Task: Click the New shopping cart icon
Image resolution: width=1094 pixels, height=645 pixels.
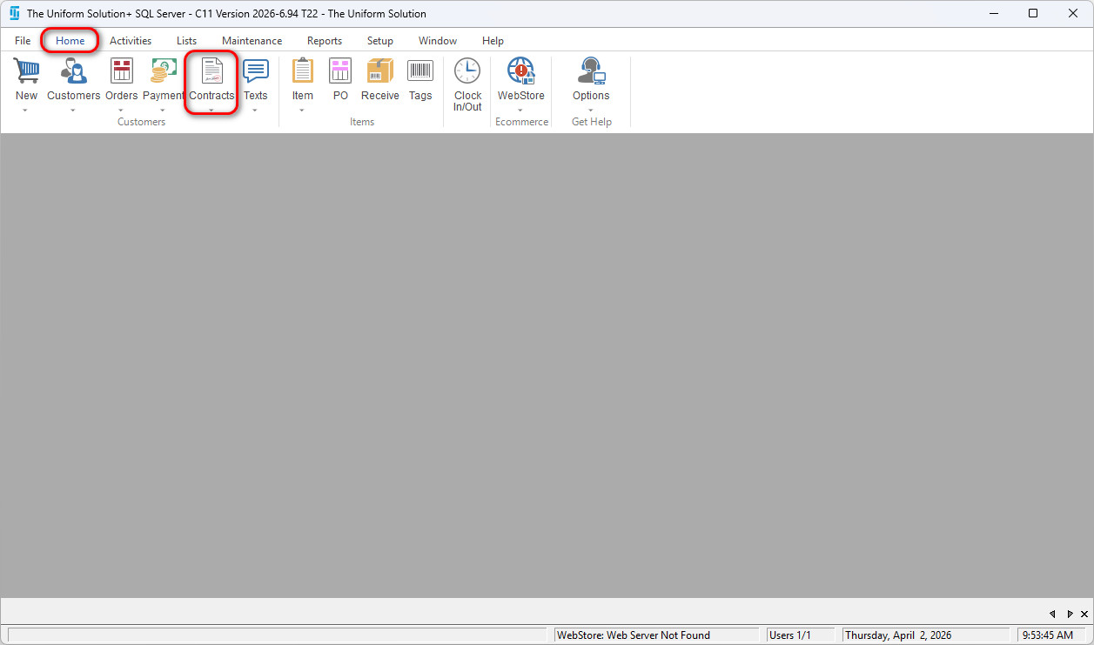Action: click(x=26, y=71)
